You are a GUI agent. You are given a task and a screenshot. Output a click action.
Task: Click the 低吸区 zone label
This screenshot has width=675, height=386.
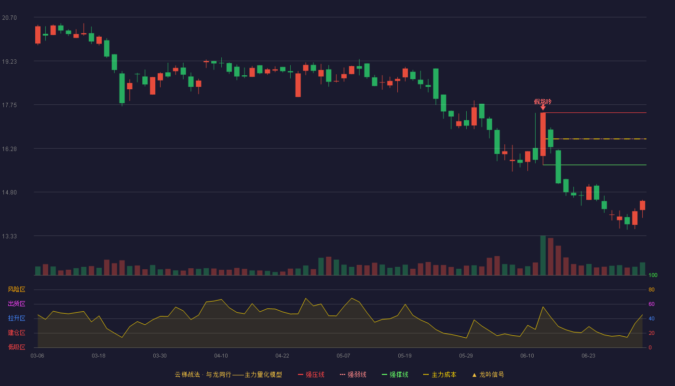pyautogui.click(x=16, y=347)
